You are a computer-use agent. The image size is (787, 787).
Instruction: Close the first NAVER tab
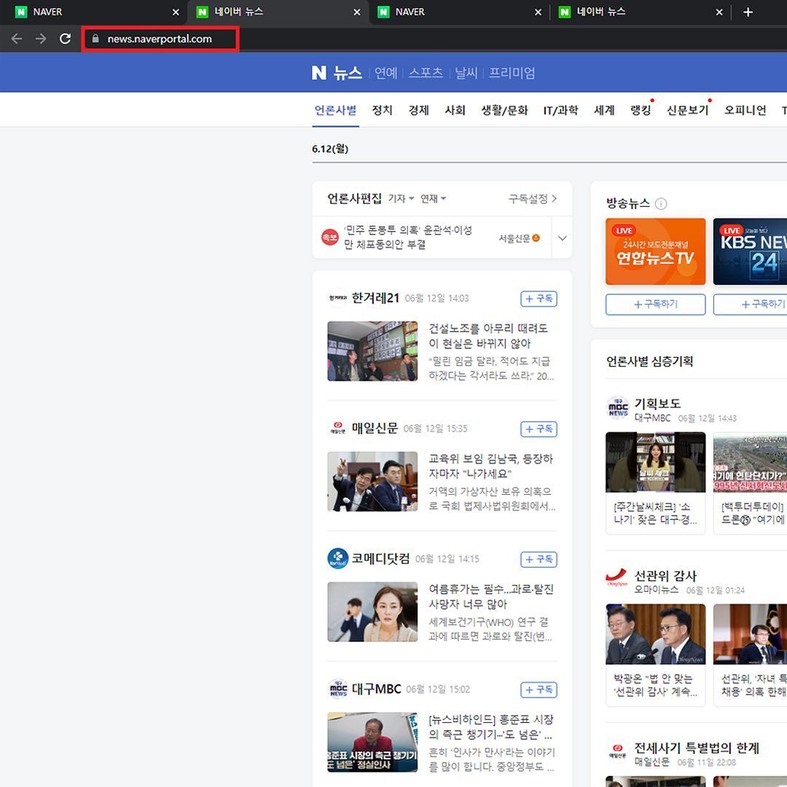[x=176, y=12]
